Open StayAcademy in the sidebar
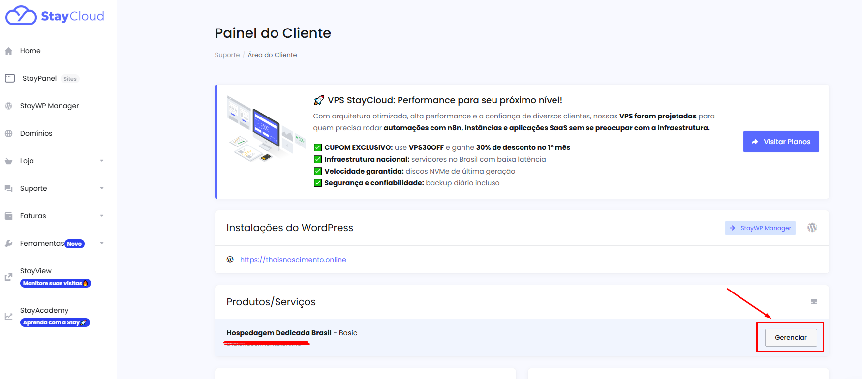This screenshot has height=379, width=862. [44, 310]
